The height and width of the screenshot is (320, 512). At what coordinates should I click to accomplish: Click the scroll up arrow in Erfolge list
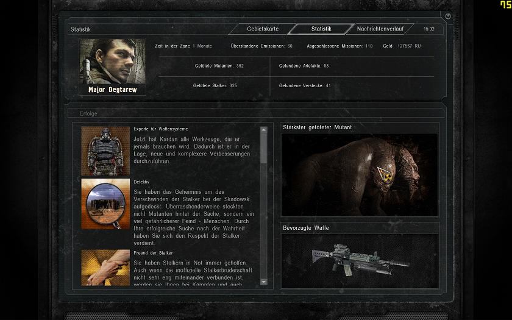coord(263,130)
